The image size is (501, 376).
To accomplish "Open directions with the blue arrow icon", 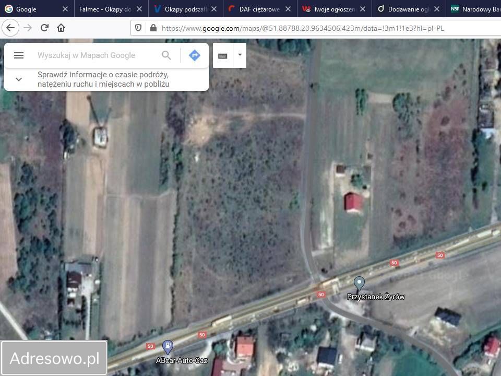I will click(194, 55).
